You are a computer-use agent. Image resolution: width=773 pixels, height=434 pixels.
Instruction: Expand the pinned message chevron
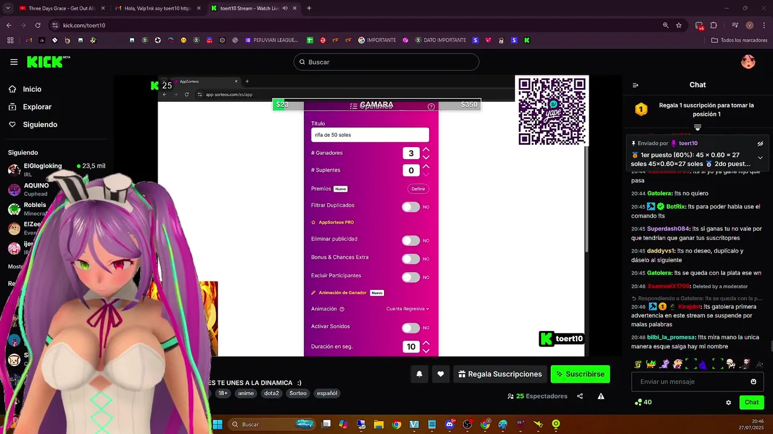(760, 157)
